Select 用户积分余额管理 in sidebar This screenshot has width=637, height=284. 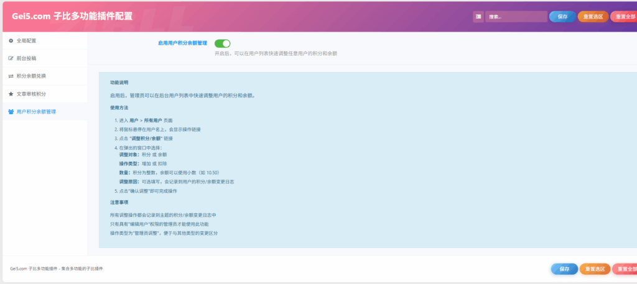tap(45, 112)
